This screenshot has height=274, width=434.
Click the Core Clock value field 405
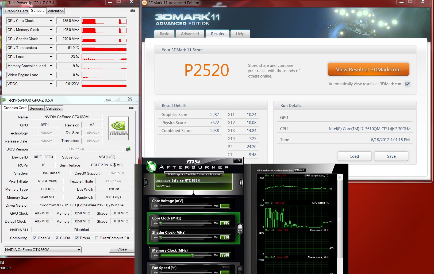pyautogui.click(x=225, y=223)
